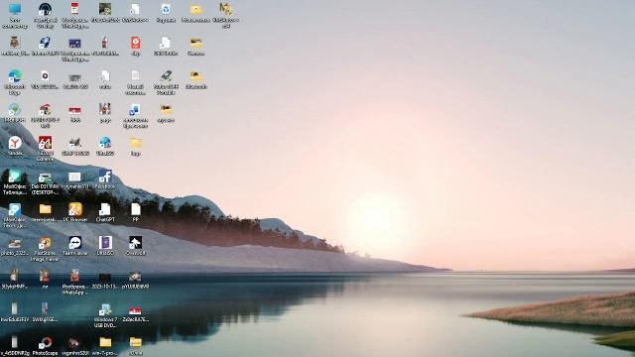
Task: Open the Rufus Portable USB-stick icon
Action: 166,75
